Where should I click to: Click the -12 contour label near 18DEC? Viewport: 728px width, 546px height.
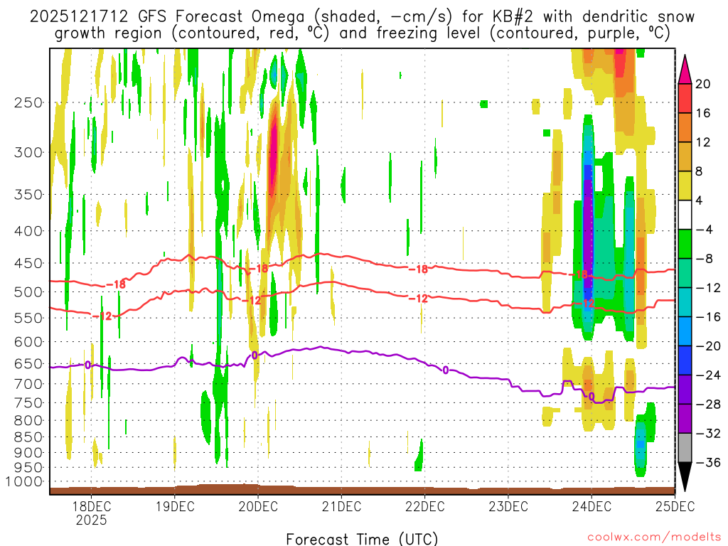point(102,316)
